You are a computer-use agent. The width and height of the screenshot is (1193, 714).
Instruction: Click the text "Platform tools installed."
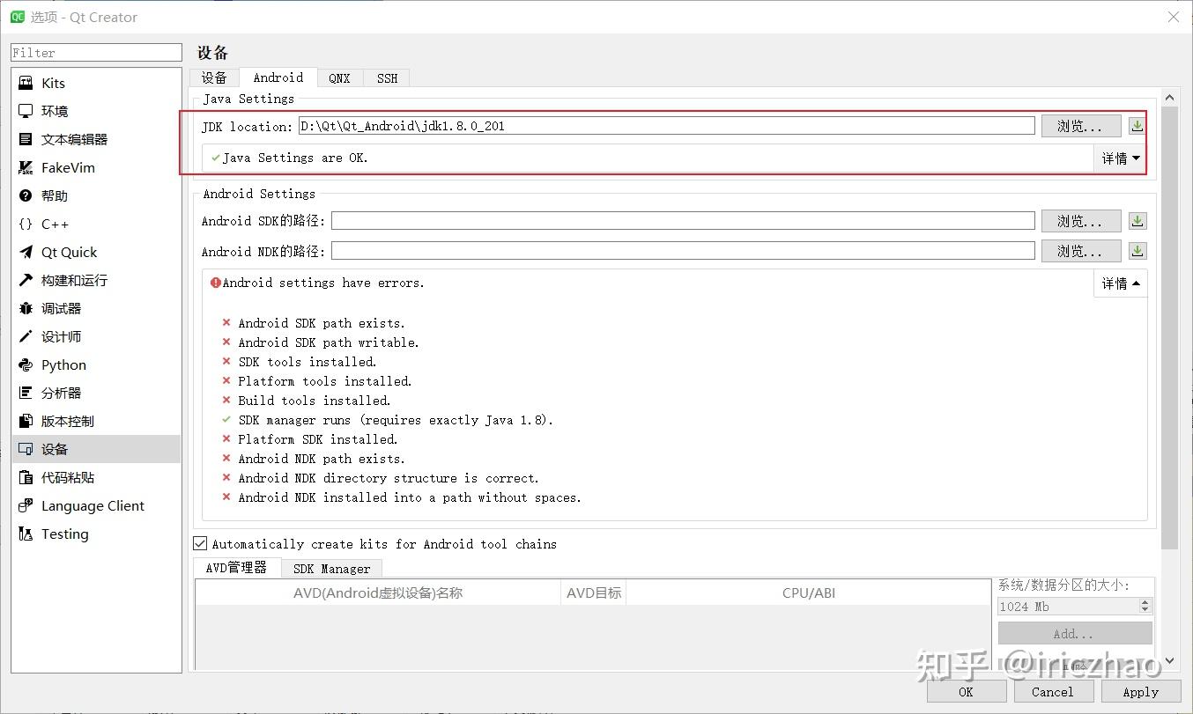coord(325,381)
